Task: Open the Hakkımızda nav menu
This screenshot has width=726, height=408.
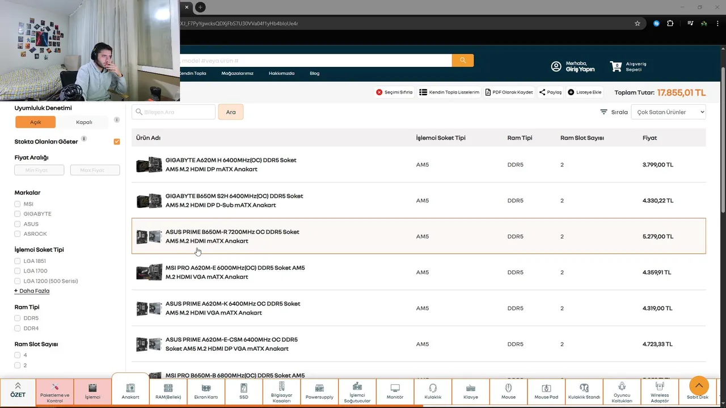Action: [281, 73]
